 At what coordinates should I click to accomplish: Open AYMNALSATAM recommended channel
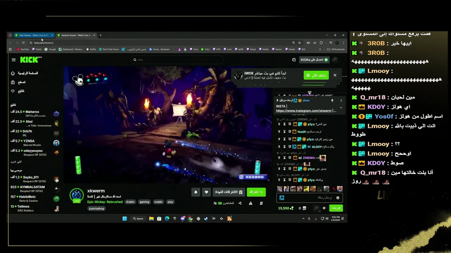(x=35, y=189)
